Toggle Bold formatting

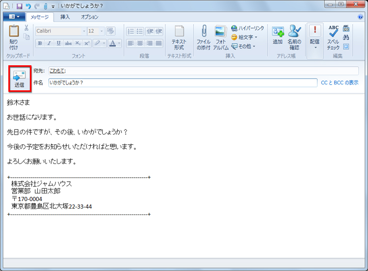(x=40, y=43)
